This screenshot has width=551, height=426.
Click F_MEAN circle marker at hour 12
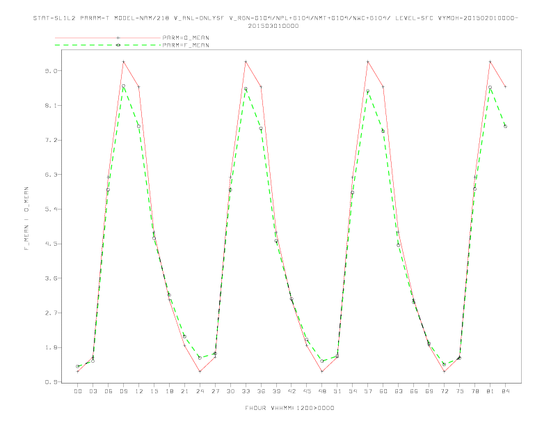pyautogui.click(x=139, y=126)
